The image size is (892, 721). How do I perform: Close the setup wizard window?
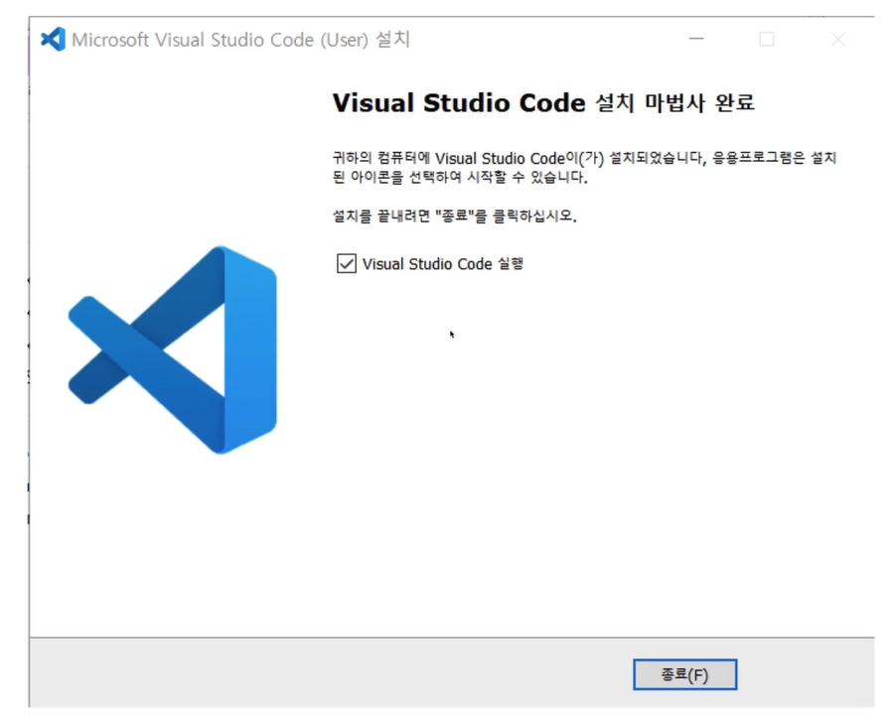837,40
